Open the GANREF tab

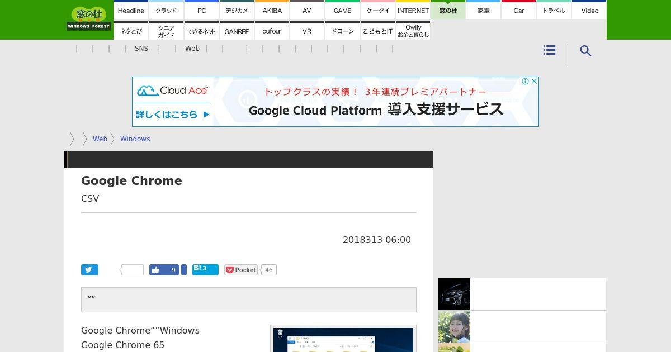(x=237, y=31)
